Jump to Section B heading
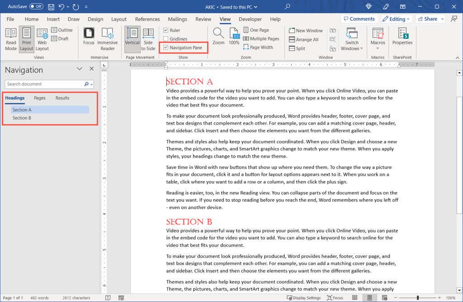The image size is (463, 302). (x=22, y=118)
